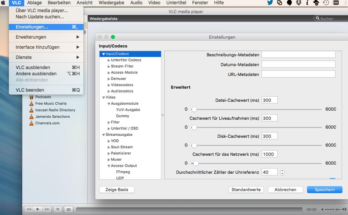The width and height of the screenshot is (348, 215).
Task: Click the Jamendo Selections cone icon
Action: pos(31,116)
